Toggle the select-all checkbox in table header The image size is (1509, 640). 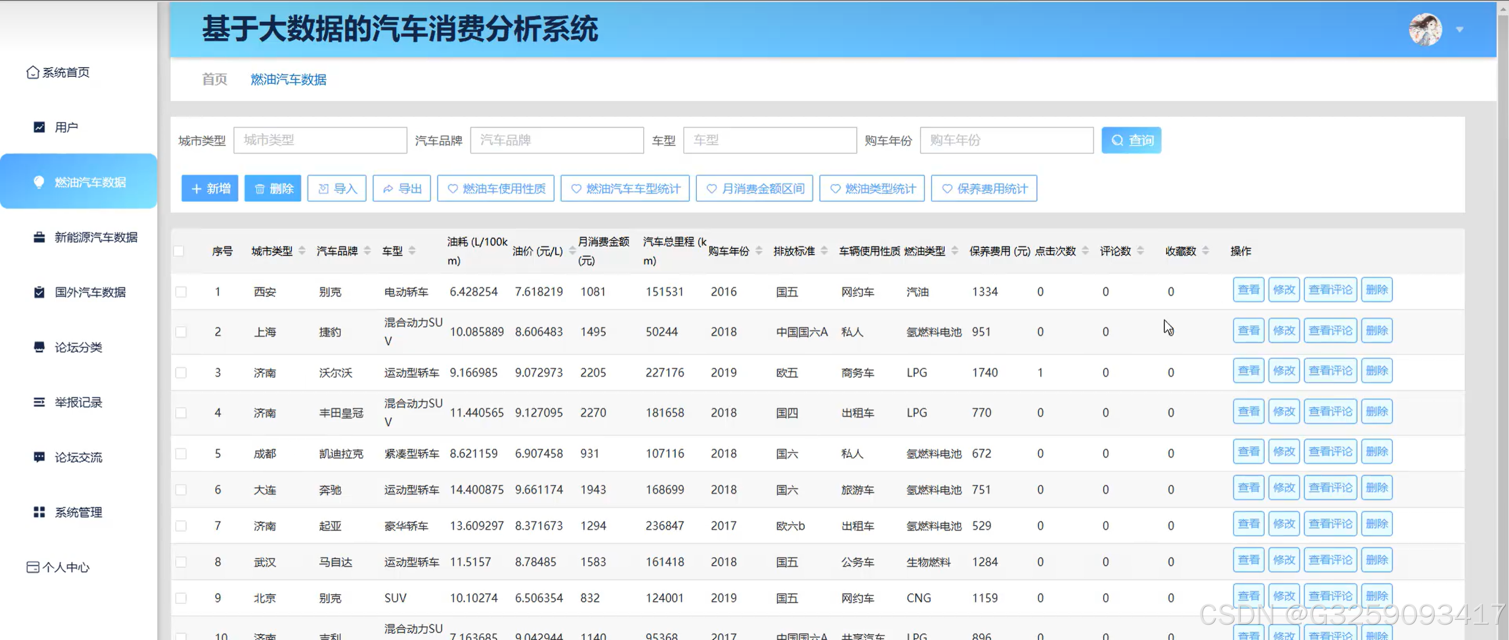tap(179, 251)
